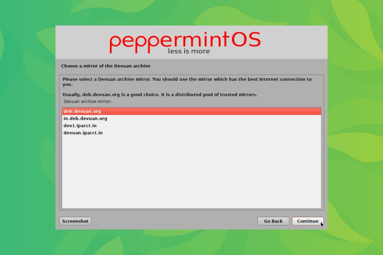
Task: Capture installer screen using Screenshot
Action: pos(75,221)
